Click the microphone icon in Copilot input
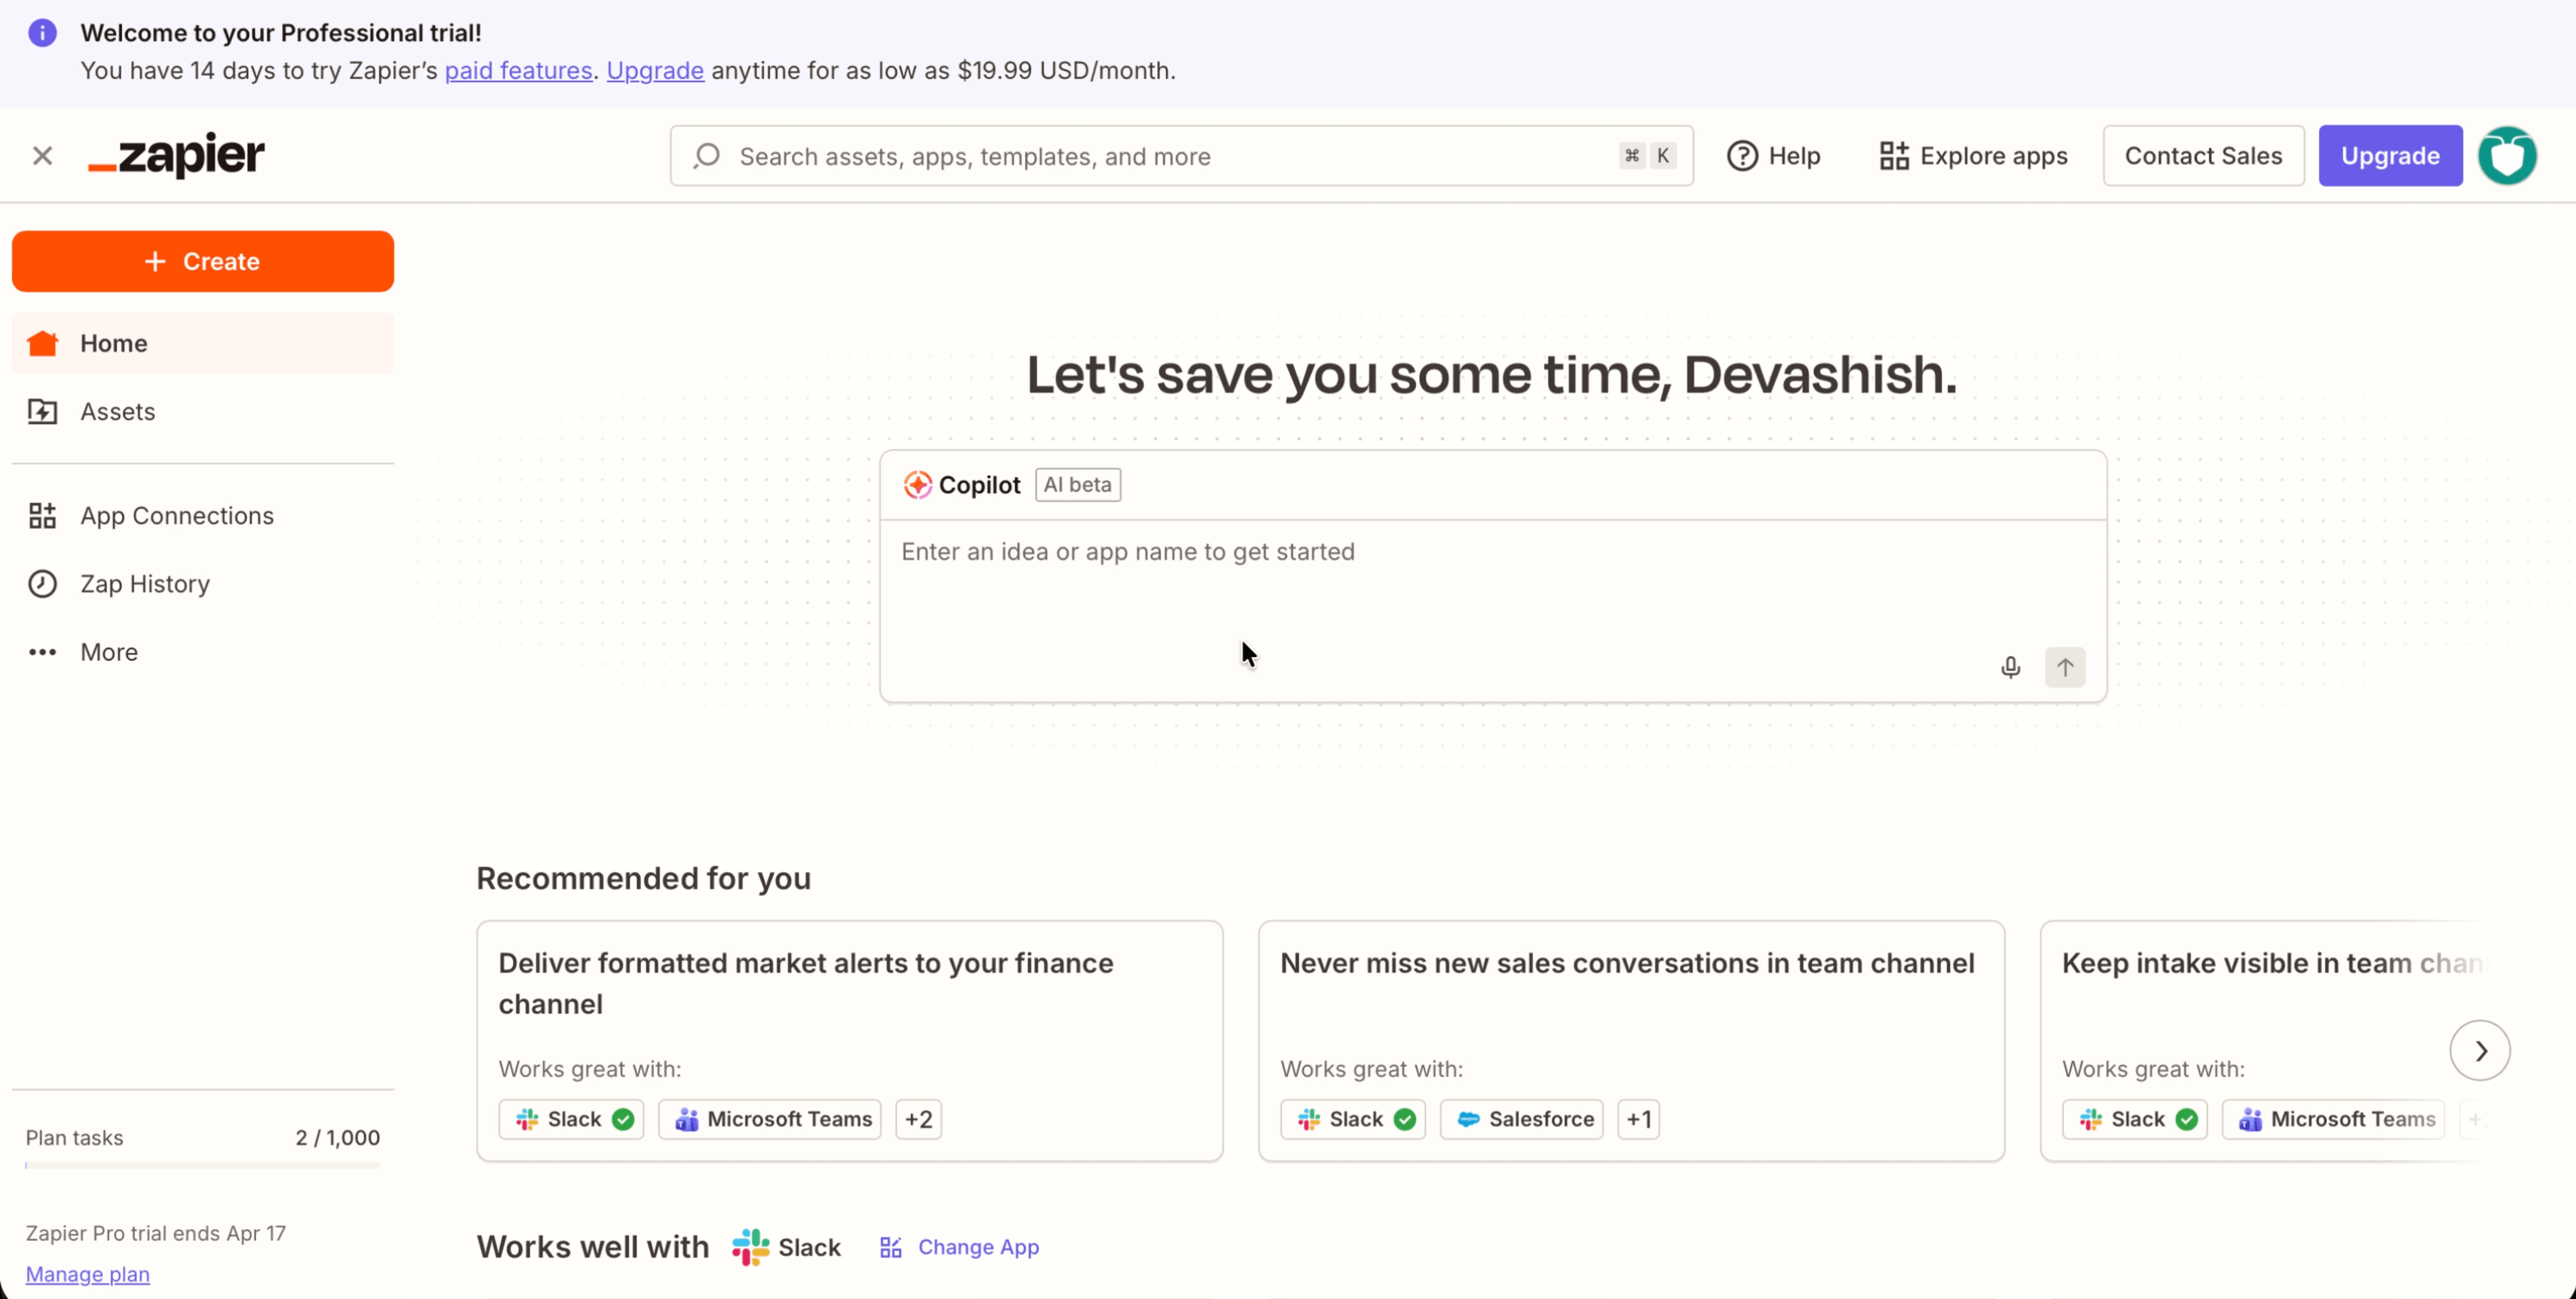This screenshot has height=1299, width=2576. (2010, 666)
